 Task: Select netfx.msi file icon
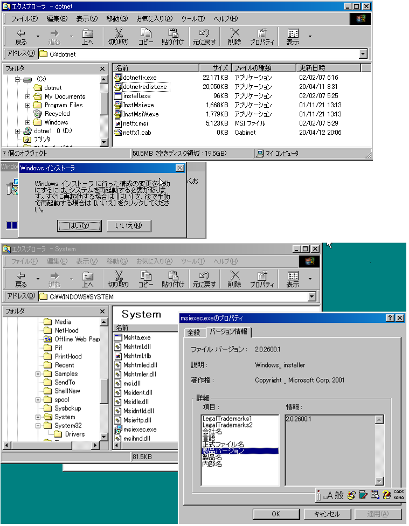118,123
